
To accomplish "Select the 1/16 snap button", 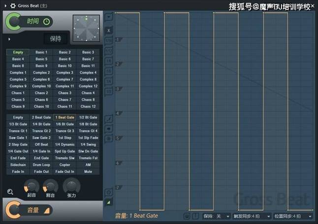I will point(109,41).
